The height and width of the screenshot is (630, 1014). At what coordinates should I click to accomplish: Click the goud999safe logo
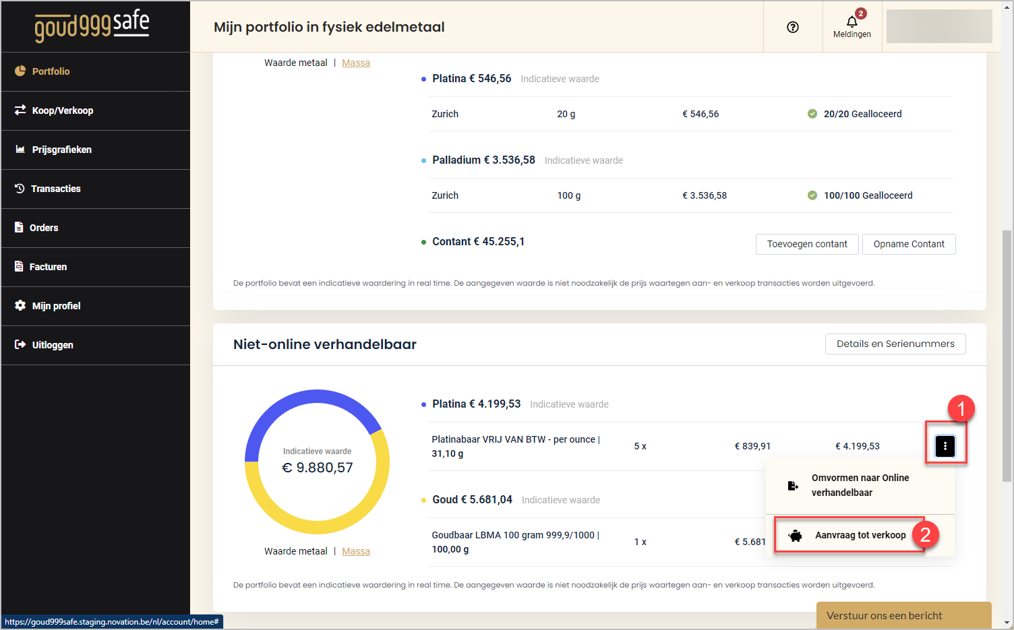click(92, 27)
